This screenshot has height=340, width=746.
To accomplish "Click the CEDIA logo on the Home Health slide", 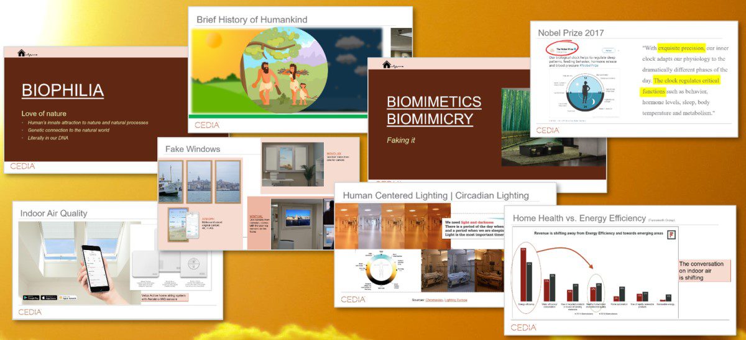I will click(x=523, y=327).
